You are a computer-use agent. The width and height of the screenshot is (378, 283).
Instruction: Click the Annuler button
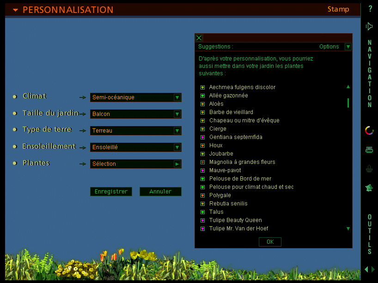coord(160,192)
